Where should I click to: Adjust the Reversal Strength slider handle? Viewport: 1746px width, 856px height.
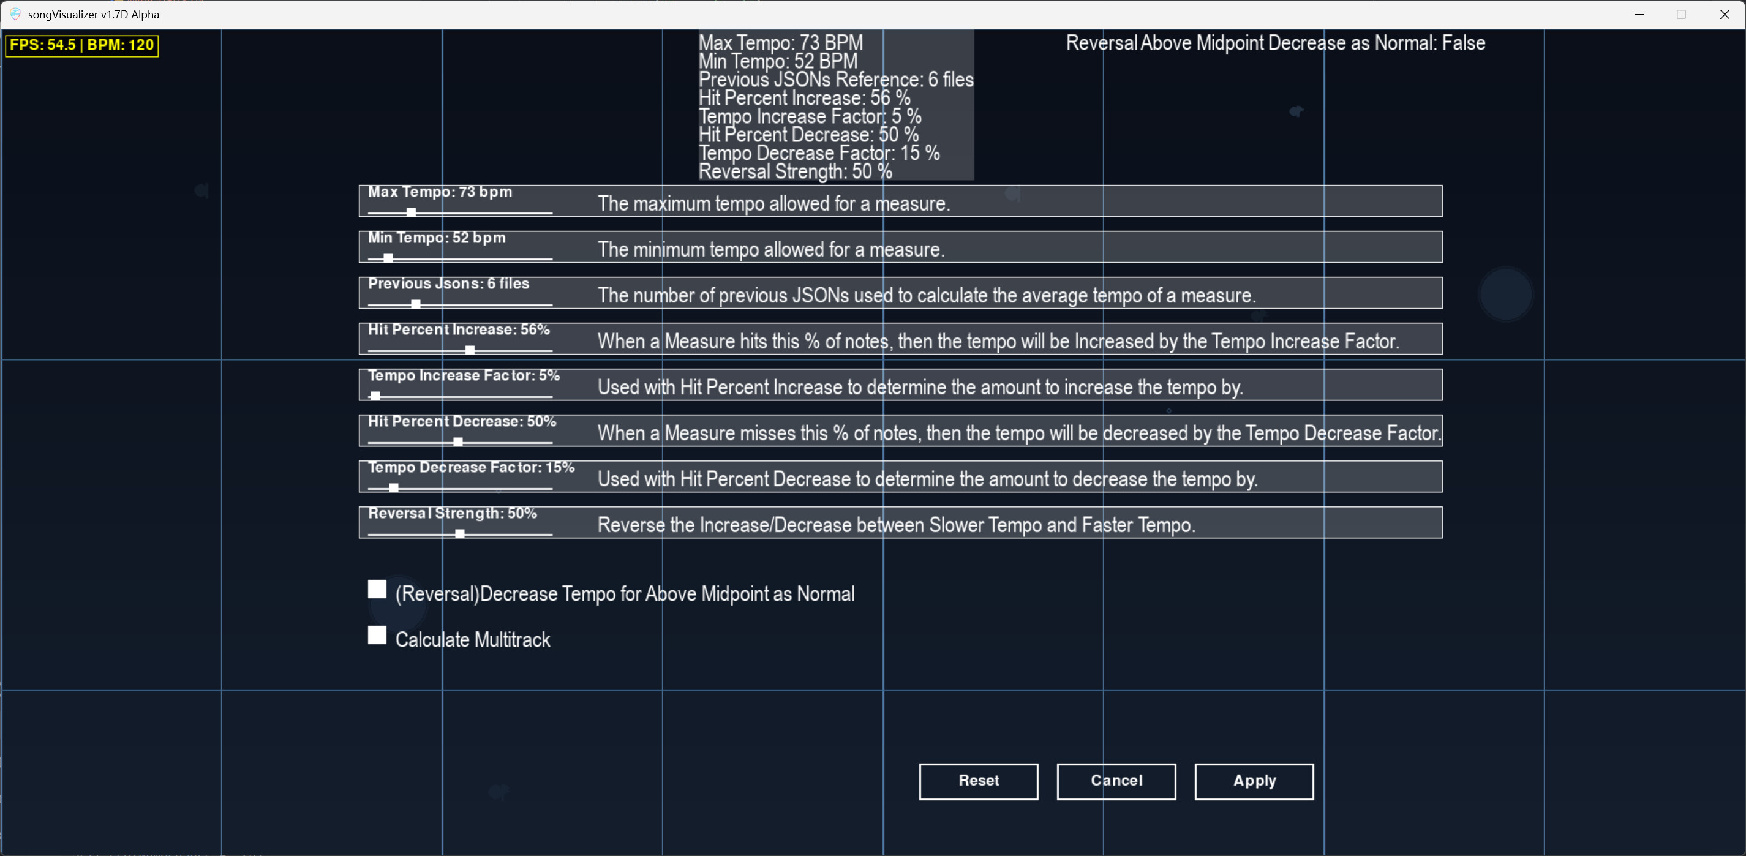459,533
